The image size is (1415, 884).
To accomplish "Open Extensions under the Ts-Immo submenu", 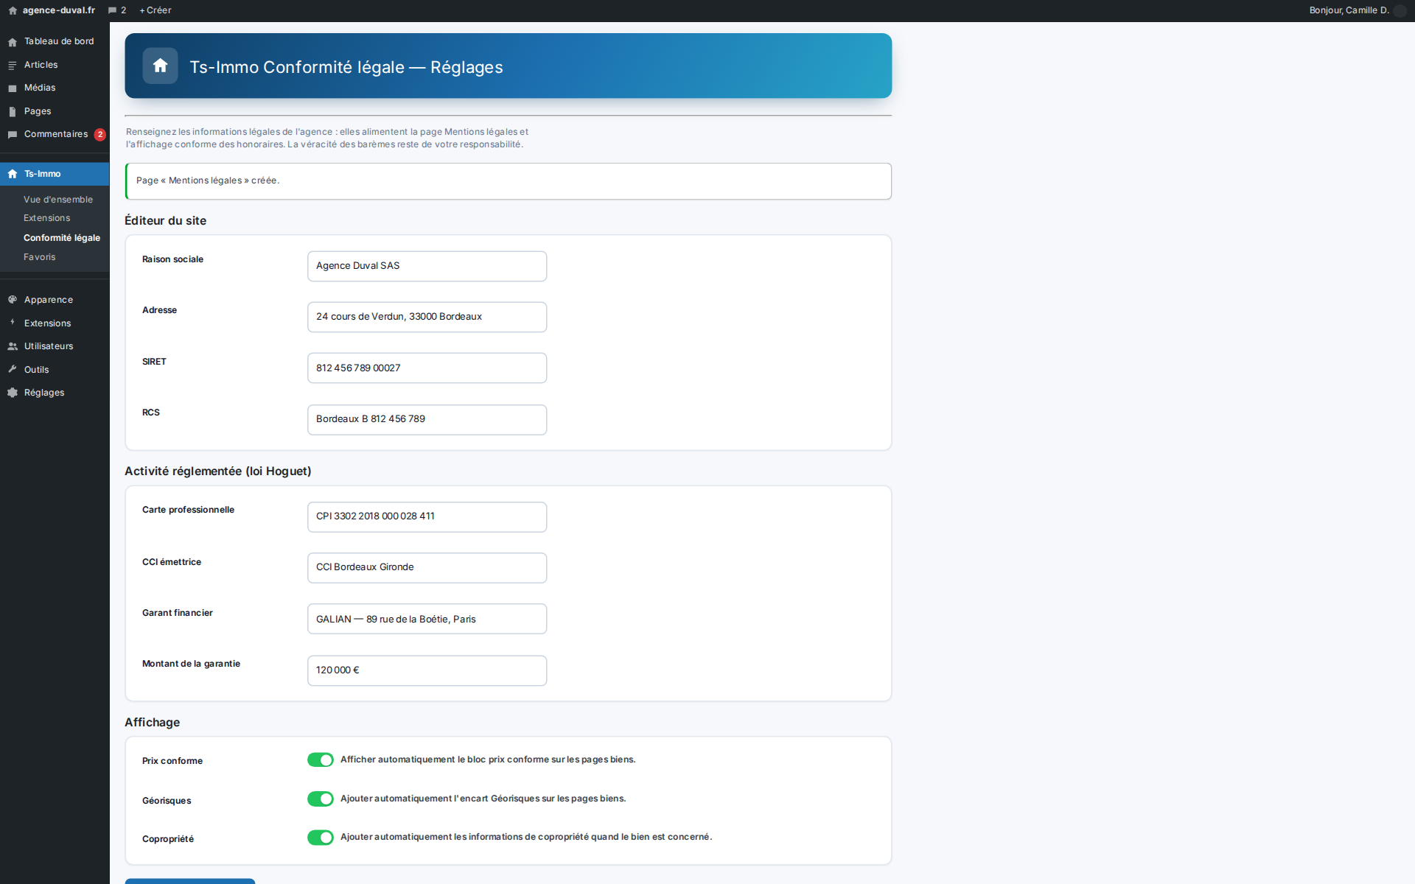I will [x=47, y=218].
